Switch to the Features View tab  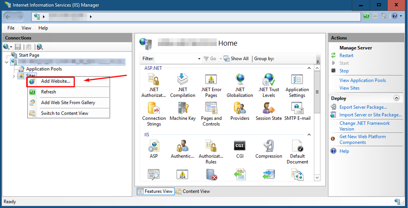[155, 191]
